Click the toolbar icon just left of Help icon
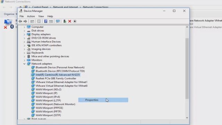 point(39,21)
